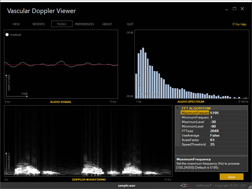The width and height of the screenshot is (252, 189).
Task: Select the UseAverage property label
Action: (x=195, y=135)
